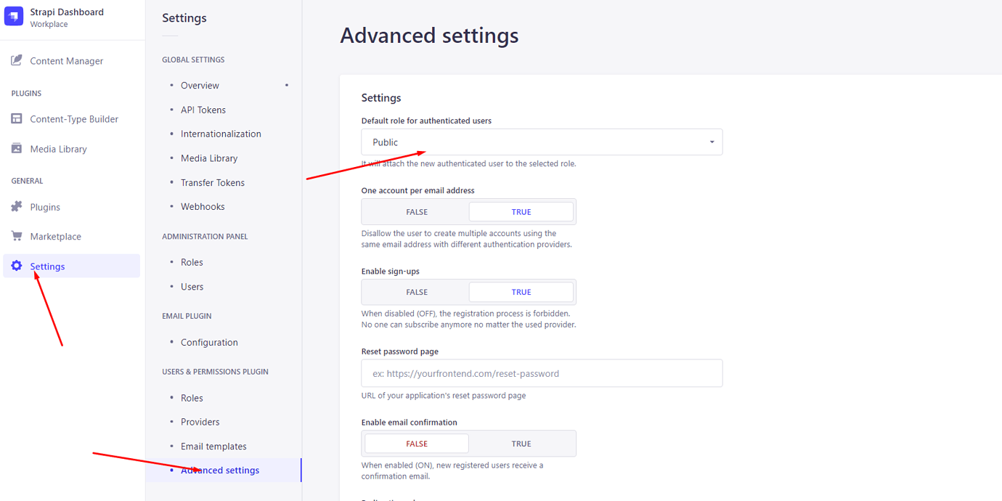
Task: Click the Media Library image icon
Action: click(16, 148)
